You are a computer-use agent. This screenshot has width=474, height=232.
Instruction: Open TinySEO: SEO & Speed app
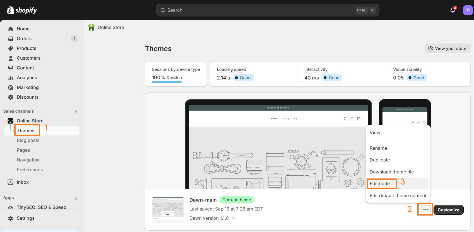coord(42,207)
